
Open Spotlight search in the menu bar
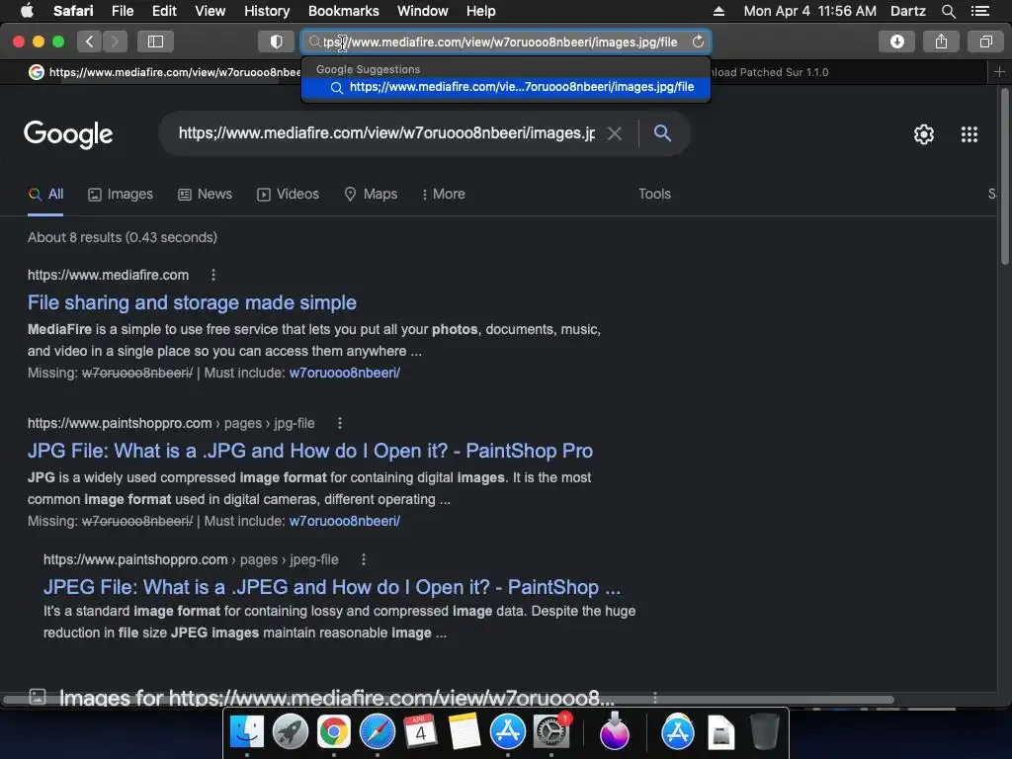(948, 11)
